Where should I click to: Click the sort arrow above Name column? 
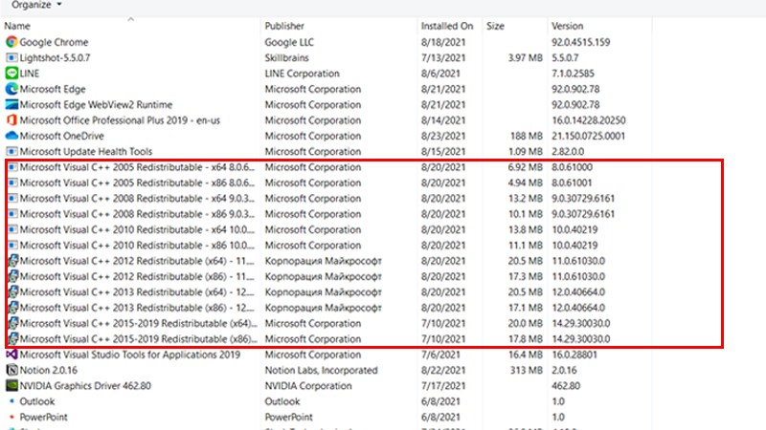pos(130,18)
